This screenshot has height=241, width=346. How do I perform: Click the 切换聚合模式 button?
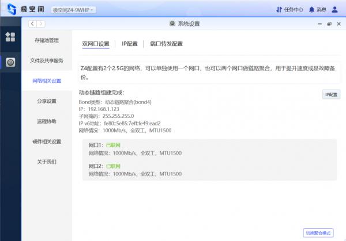click(x=318, y=232)
